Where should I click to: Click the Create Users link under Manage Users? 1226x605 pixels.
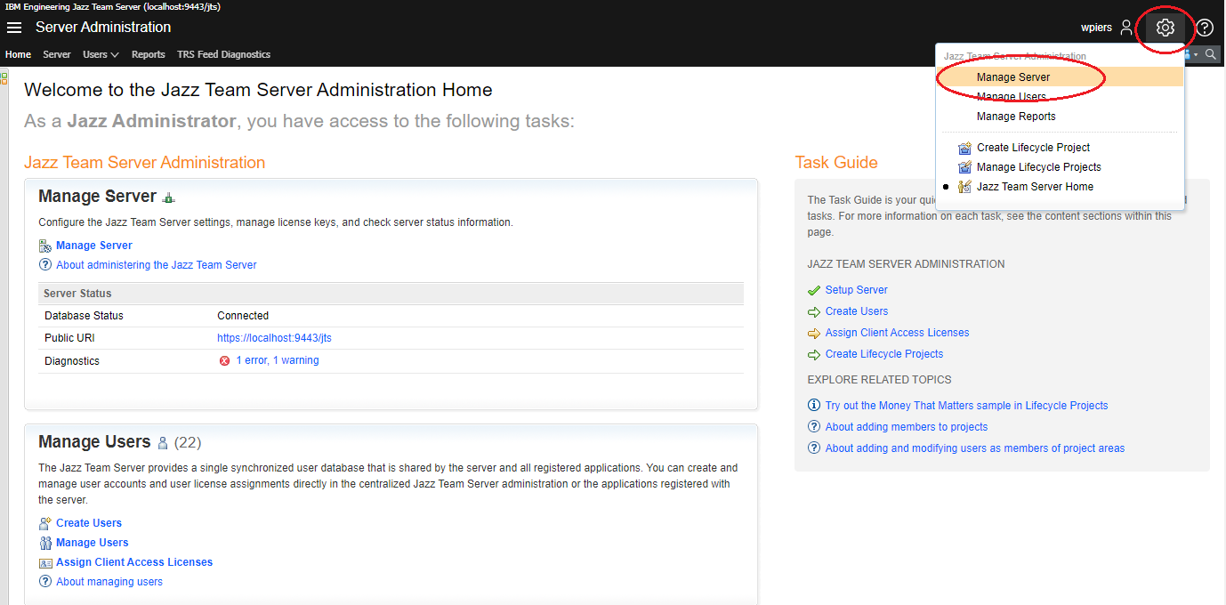[89, 523]
